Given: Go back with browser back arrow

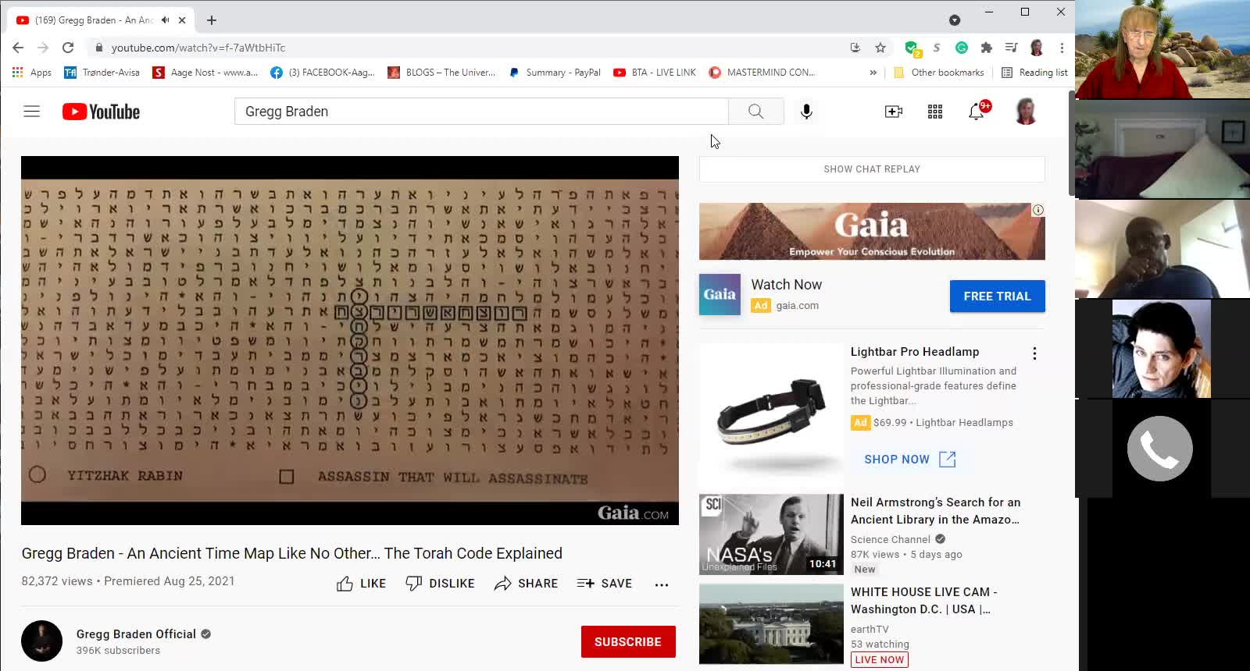Looking at the screenshot, I should pos(18,48).
